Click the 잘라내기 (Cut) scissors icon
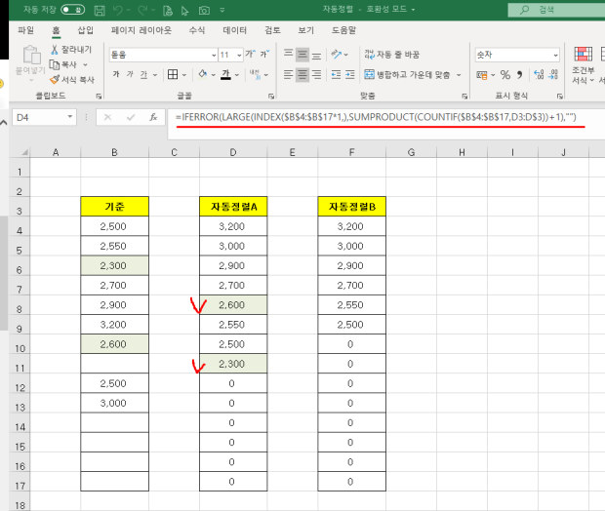Screen dimensions: 605x511 coord(53,49)
